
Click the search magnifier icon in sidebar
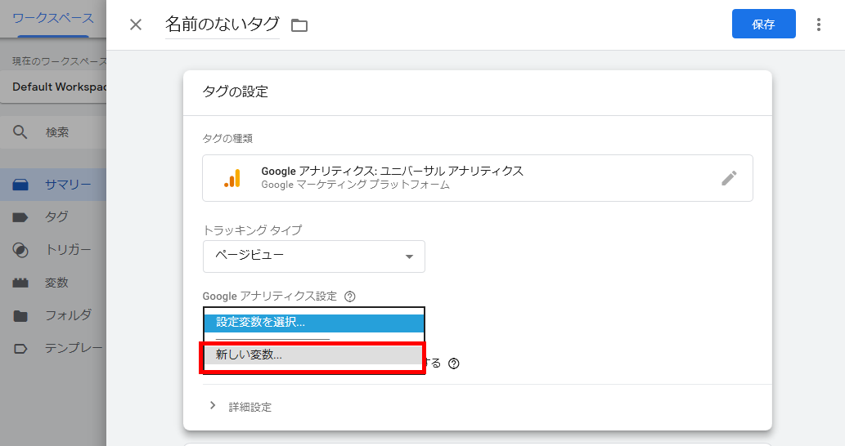pos(20,132)
